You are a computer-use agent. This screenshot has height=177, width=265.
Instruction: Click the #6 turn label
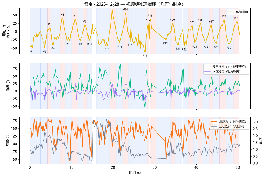click(68, 44)
